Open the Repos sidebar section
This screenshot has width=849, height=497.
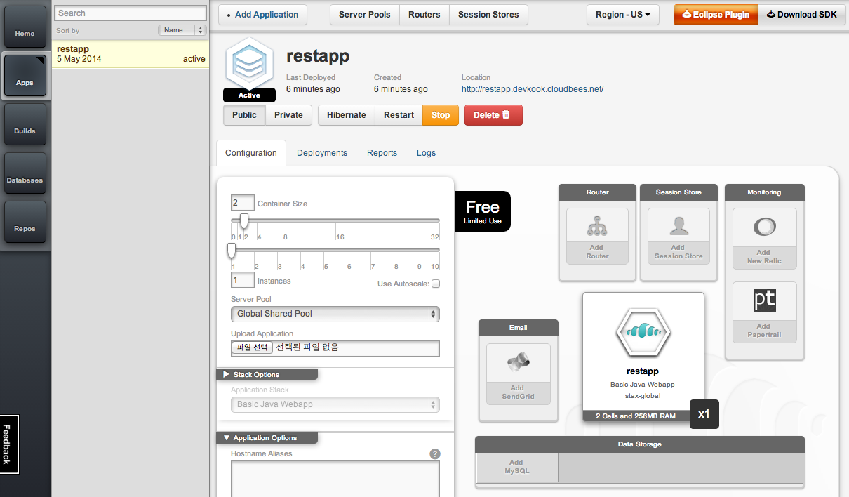point(25,223)
